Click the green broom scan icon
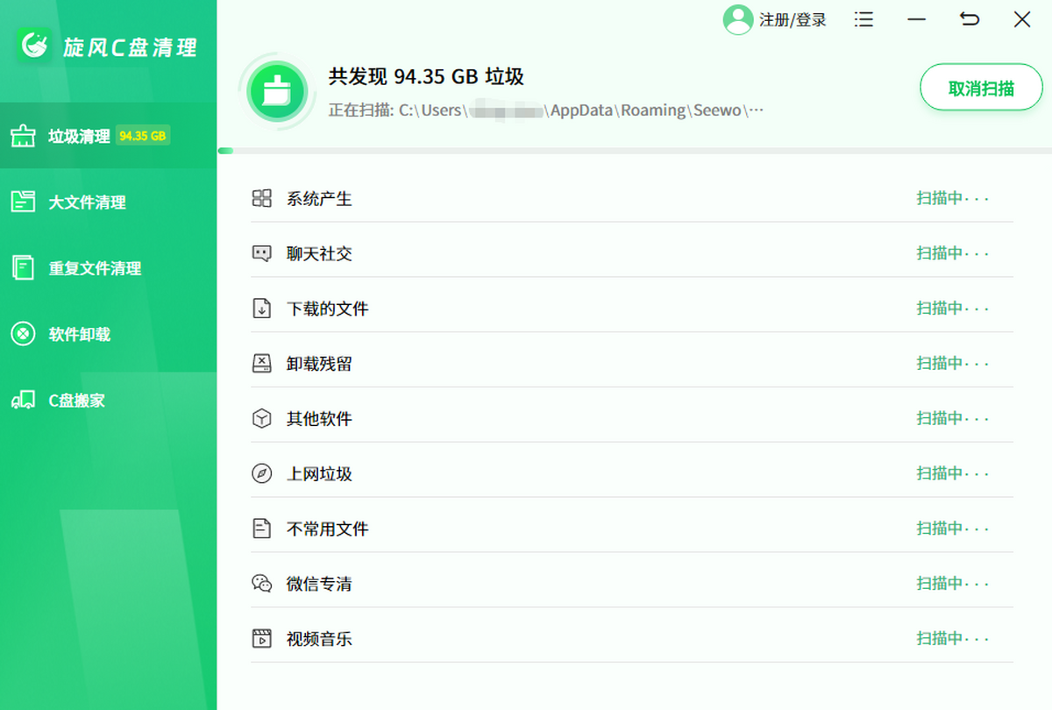This screenshot has height=710, width=1052. 276,89
